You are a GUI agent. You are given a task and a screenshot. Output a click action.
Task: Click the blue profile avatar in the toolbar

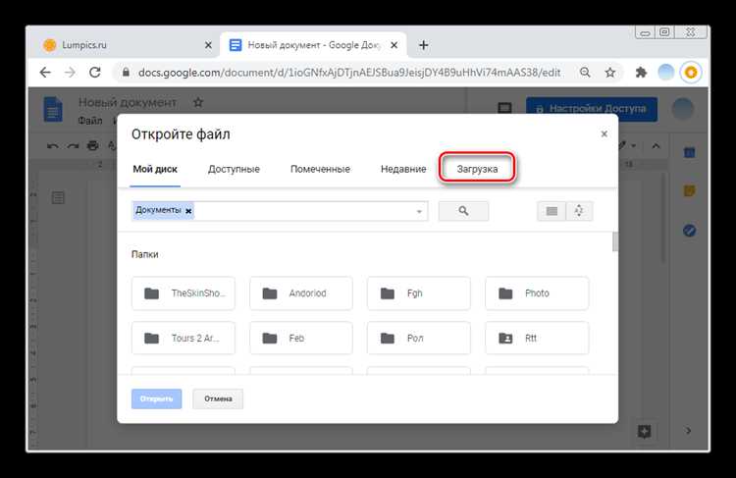coord(665,73)
